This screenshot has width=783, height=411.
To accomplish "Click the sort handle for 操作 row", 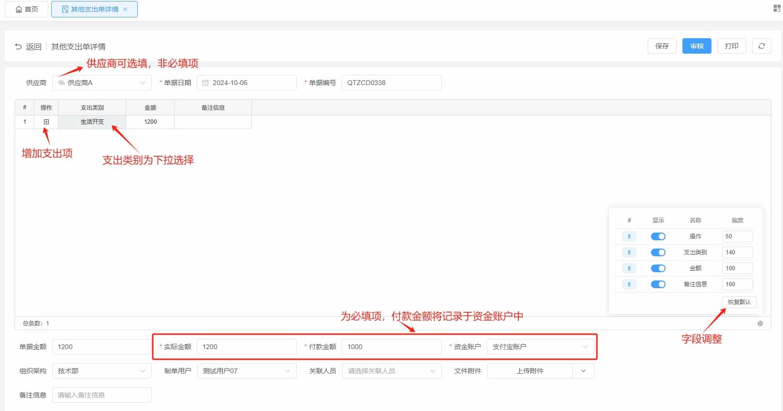I will pyautogui.click(x=629, y=236).
